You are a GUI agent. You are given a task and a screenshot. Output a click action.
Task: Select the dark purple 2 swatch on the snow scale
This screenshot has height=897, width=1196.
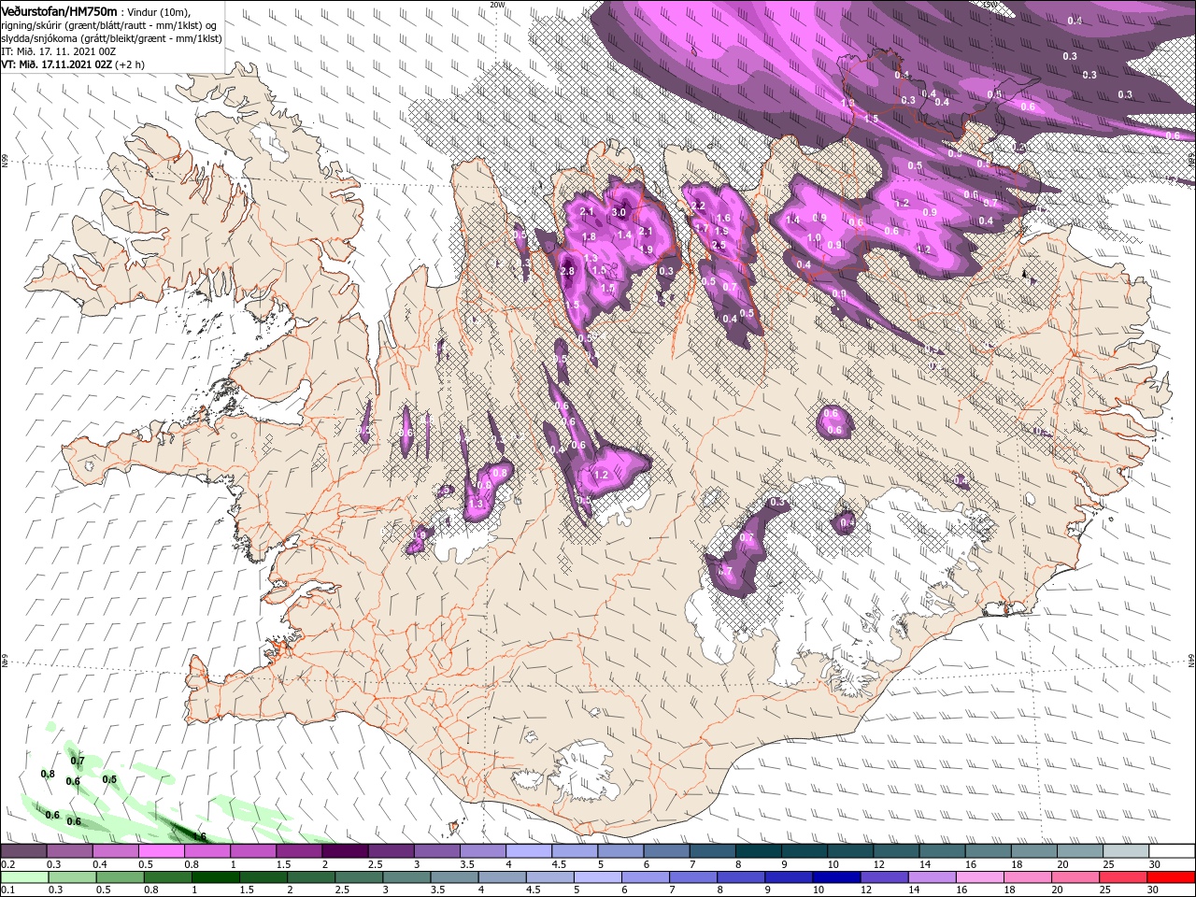(345, 851)
